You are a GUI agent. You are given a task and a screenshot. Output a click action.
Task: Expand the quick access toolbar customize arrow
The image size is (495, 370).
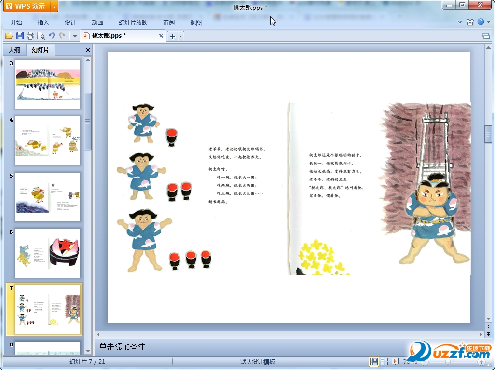pyautogui.click(x=75, y=36)
